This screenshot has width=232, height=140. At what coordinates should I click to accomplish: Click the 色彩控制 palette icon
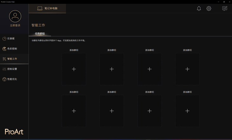[x=4, y=49]
